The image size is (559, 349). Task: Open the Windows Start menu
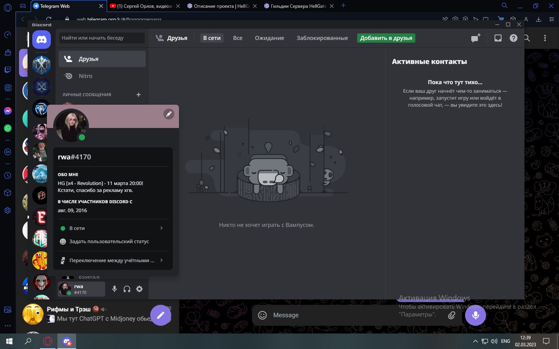[9, 342]
